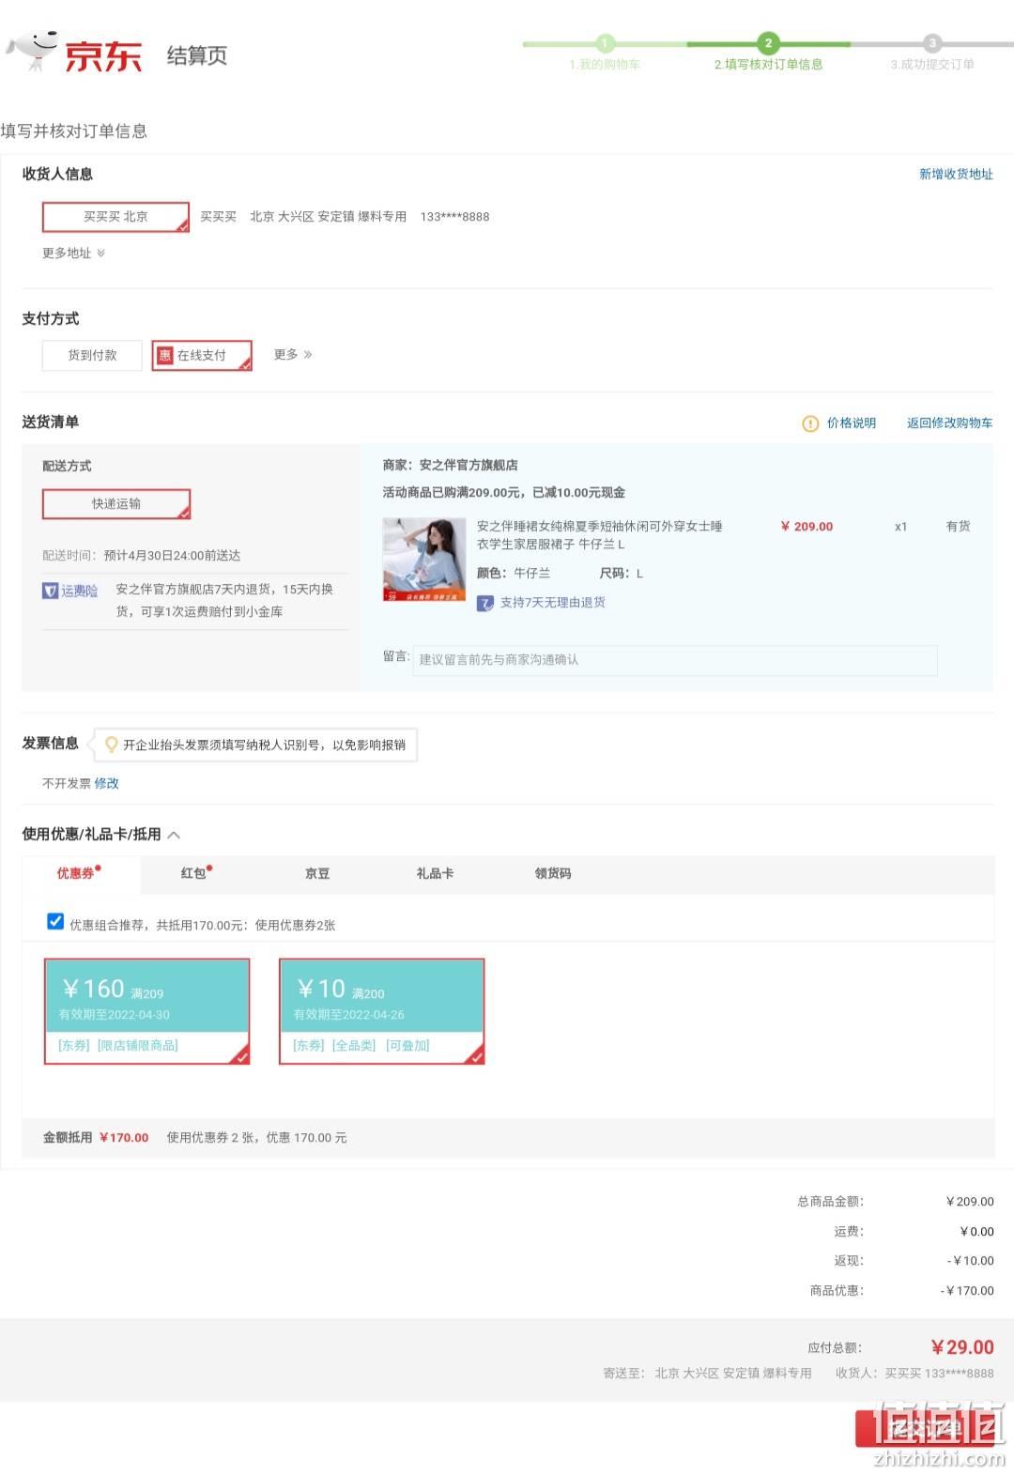Click the 运费 ¥0.00 value

[x=976, y=1232]
